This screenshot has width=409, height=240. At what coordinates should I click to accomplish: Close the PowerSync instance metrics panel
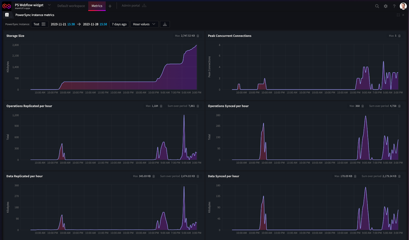coord(403,15)
